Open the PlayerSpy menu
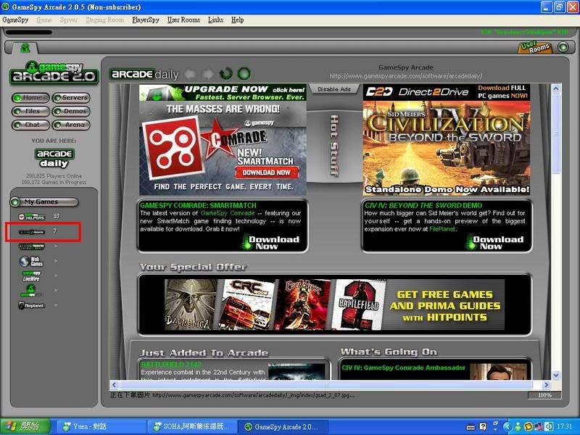 point(146,20)
